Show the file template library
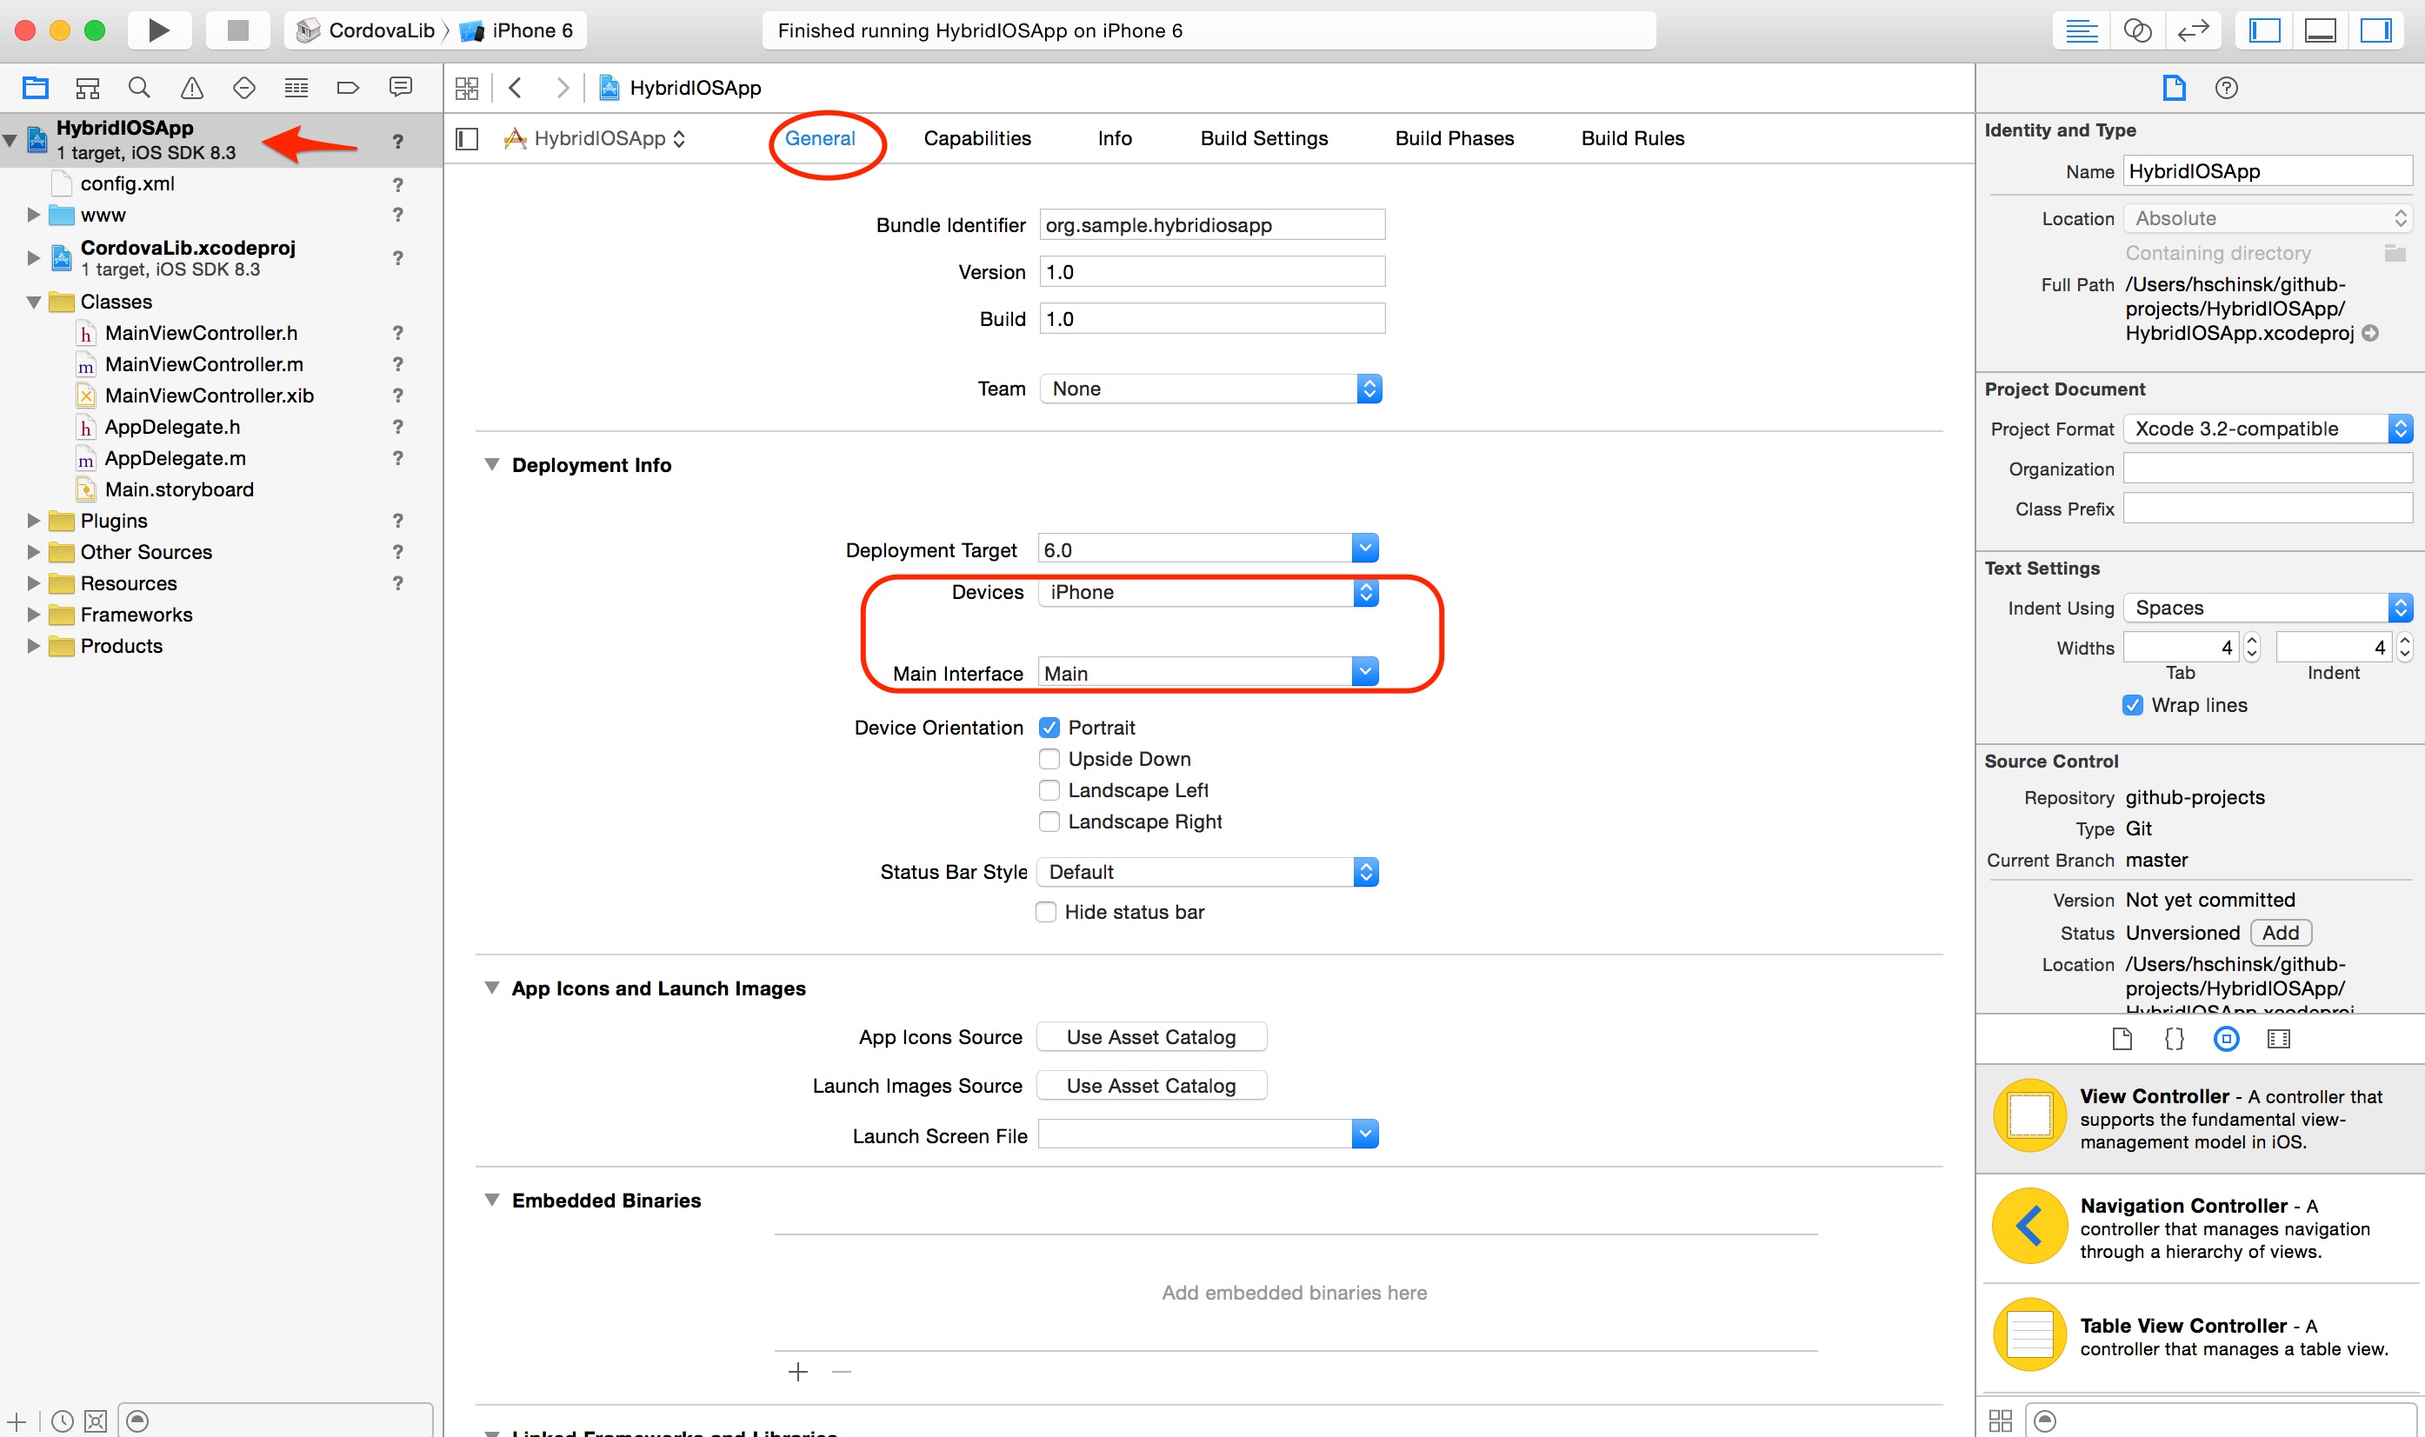This screenshot has width=2425, height=1437. [2122, 1039]
